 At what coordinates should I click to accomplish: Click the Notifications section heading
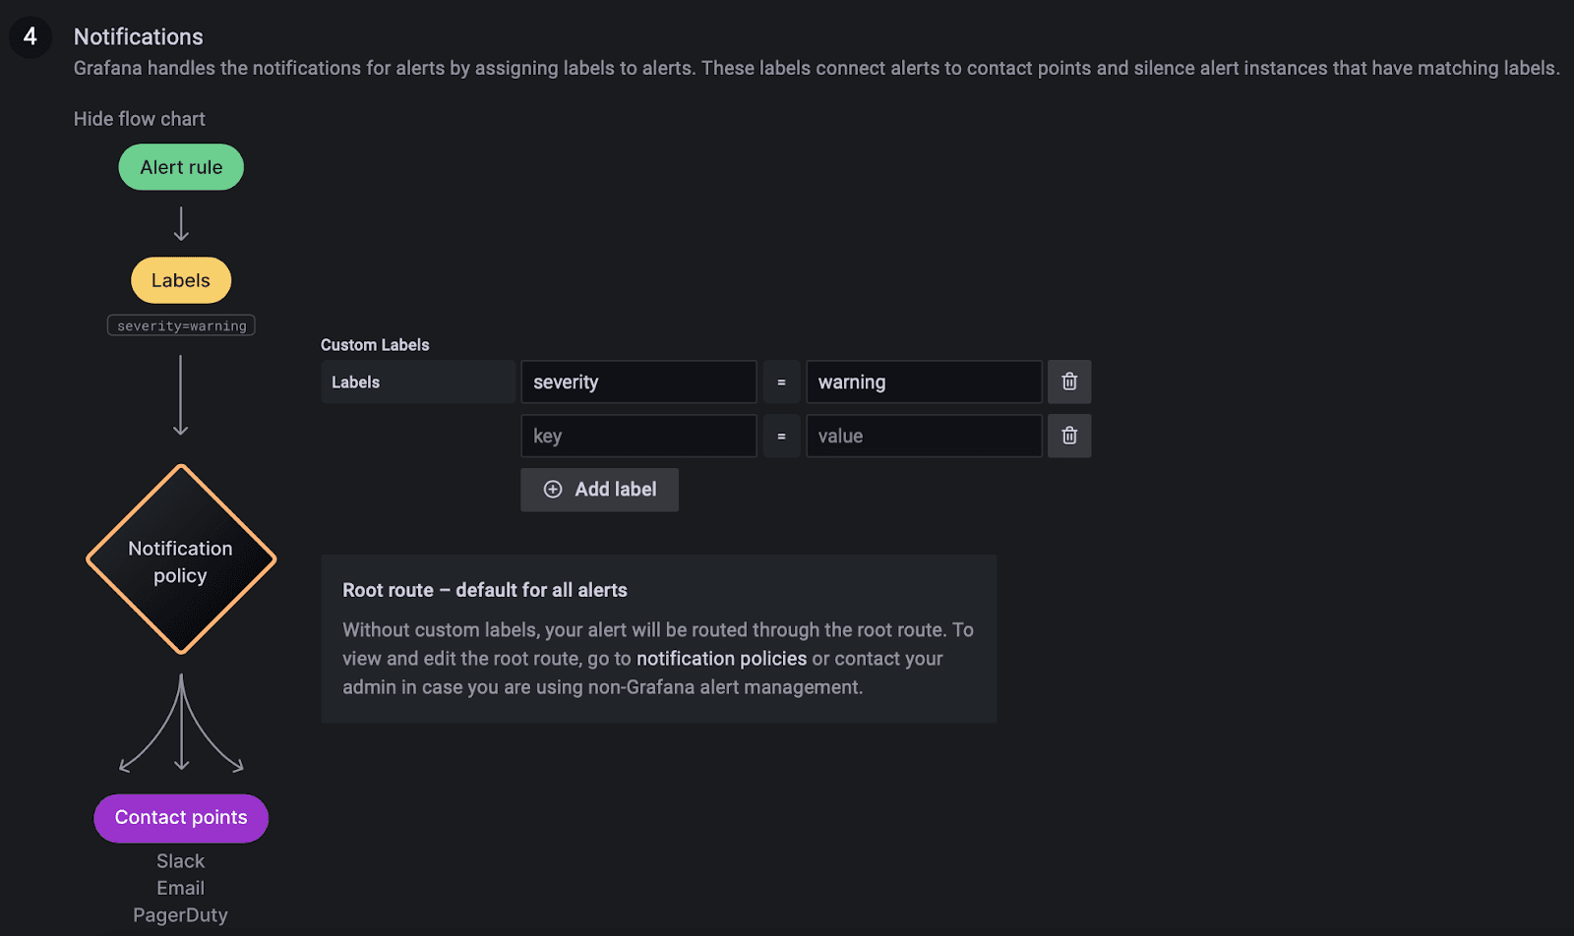(x=139, y=37)
